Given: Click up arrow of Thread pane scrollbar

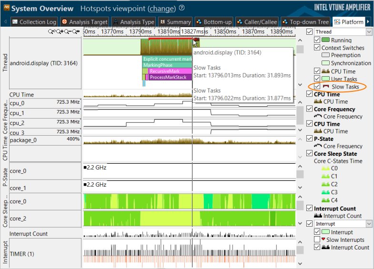Looking at the screenshot, I should (x=300, y=40).
